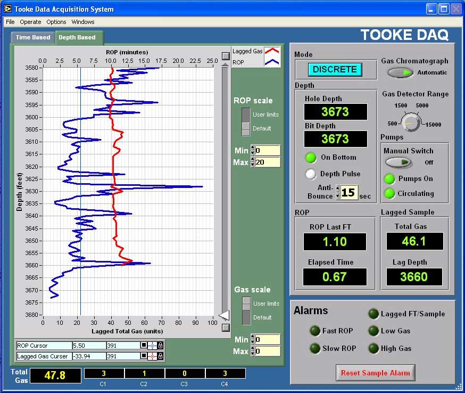Switch to the Time Based tab
This screenshot has width=465, height=393.
tap(32, 37)
